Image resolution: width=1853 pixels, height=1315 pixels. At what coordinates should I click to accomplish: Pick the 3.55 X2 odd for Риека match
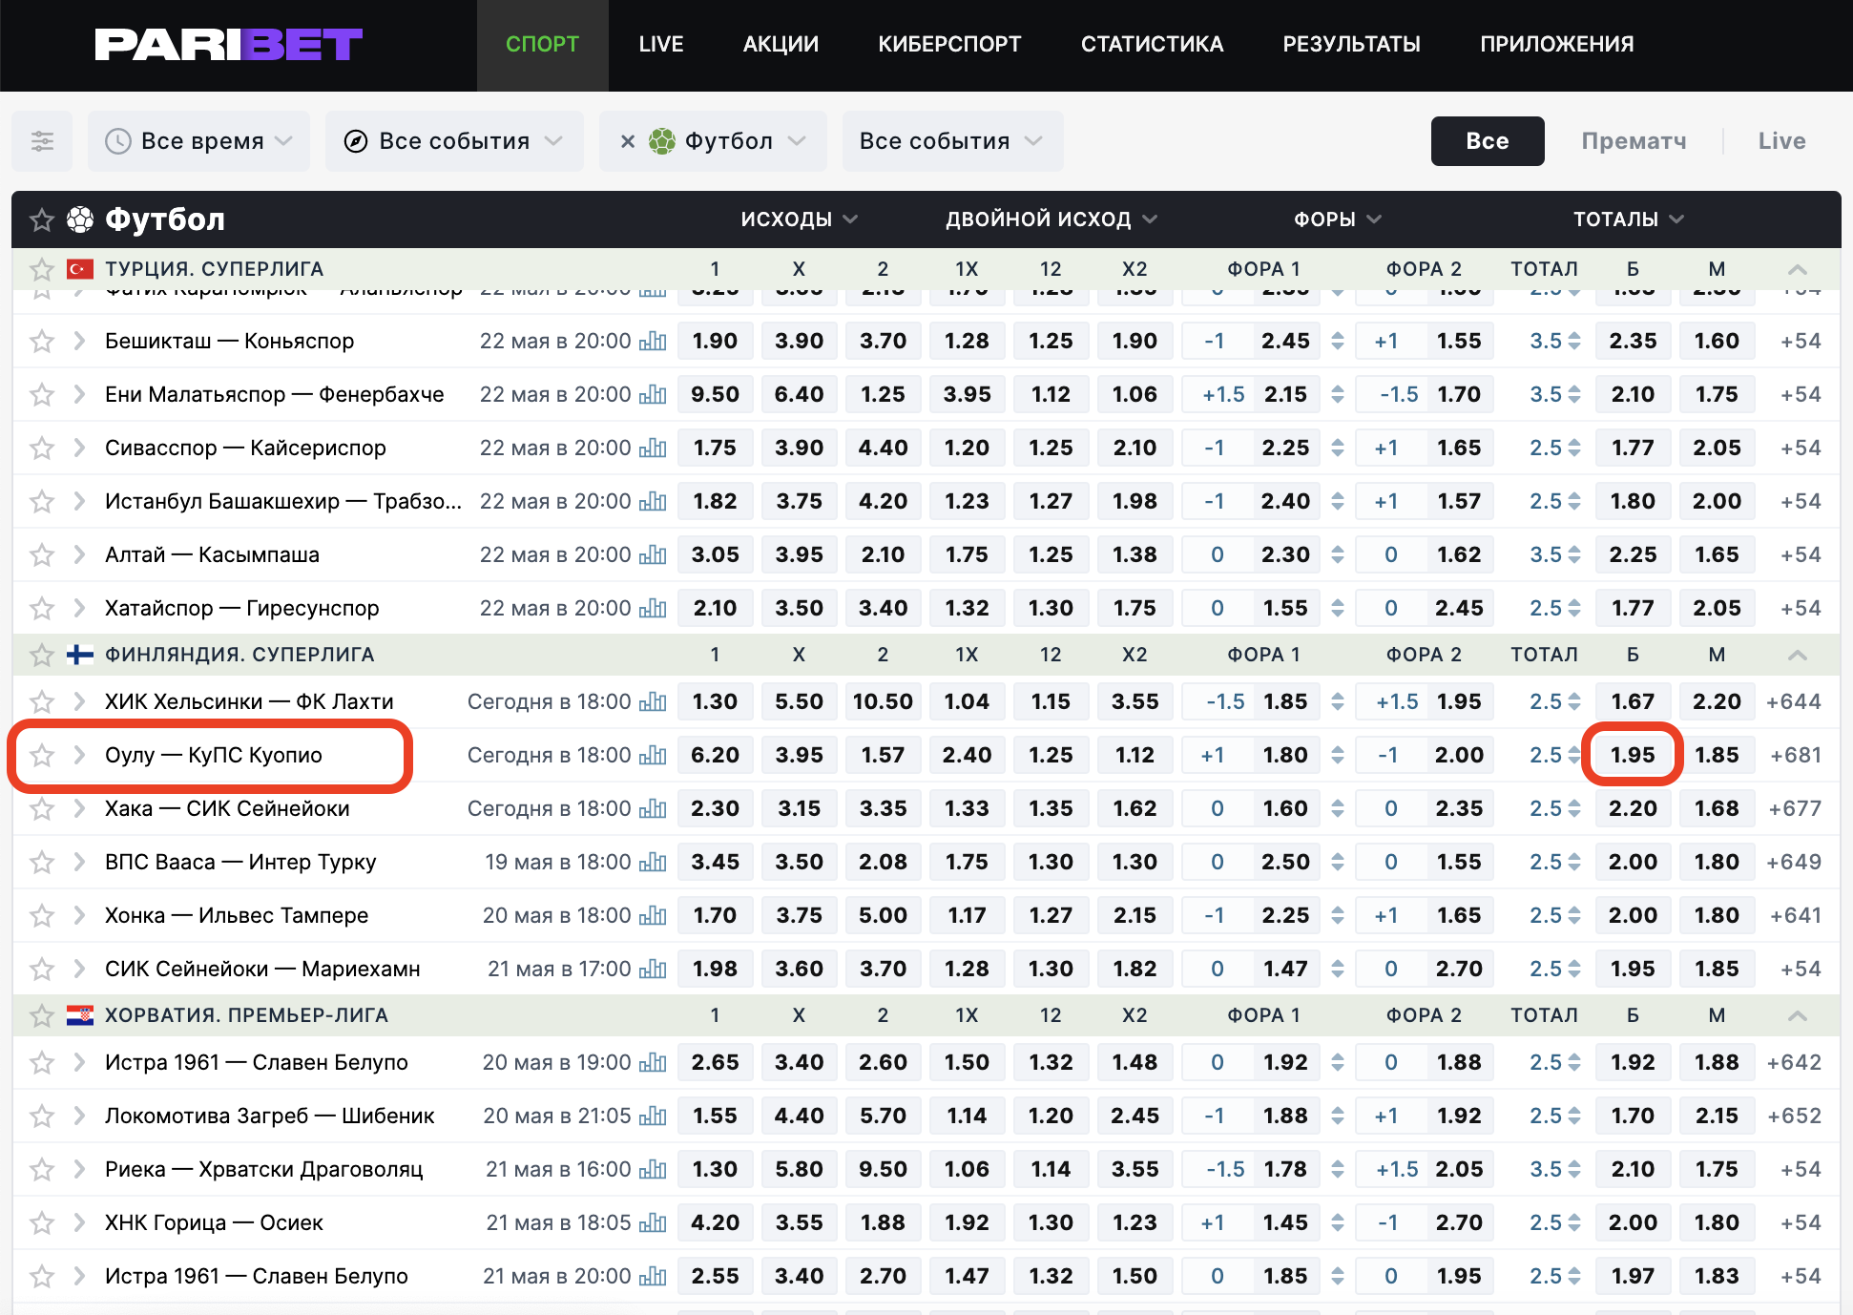coord(1135,1169)
